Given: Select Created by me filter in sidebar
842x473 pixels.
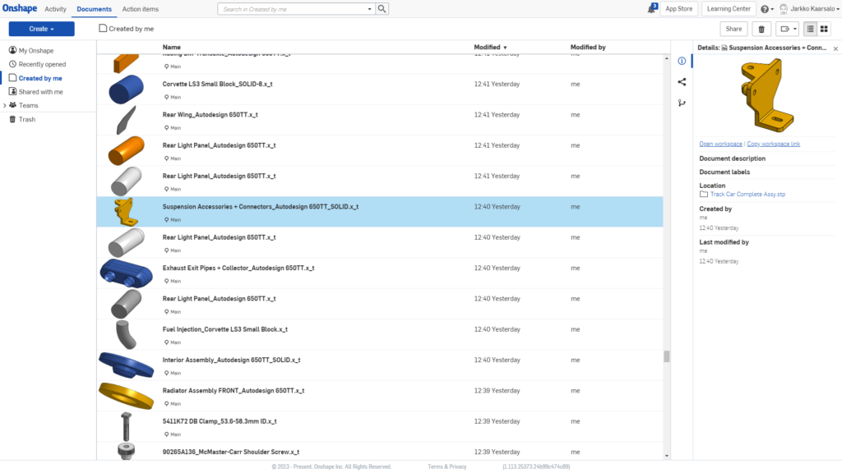Looking at the screenshot, I should [35, 78].
